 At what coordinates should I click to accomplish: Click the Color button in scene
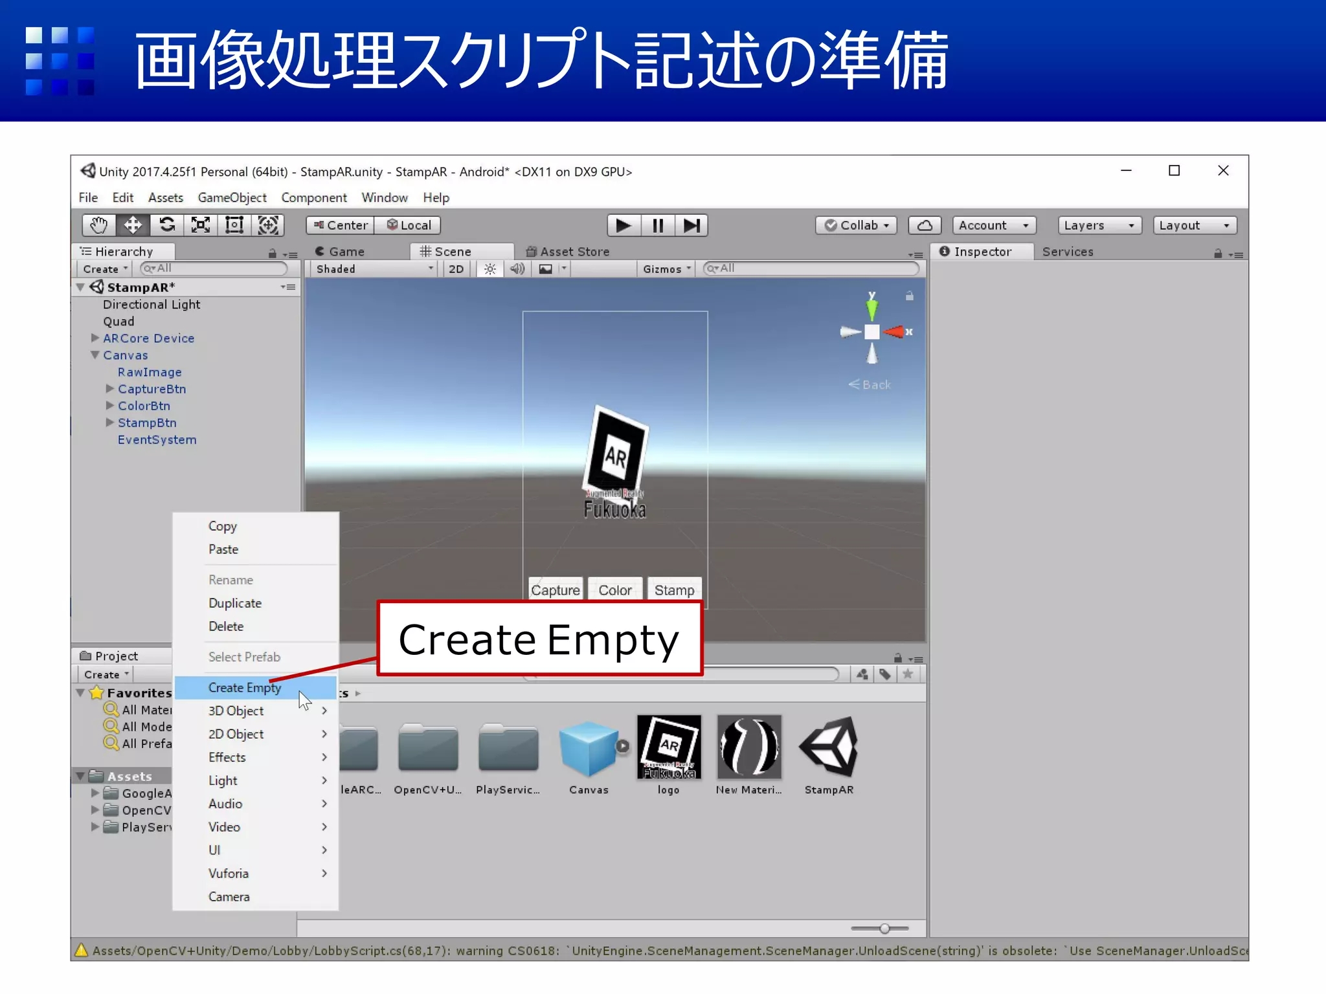click(x=615, y=590)
